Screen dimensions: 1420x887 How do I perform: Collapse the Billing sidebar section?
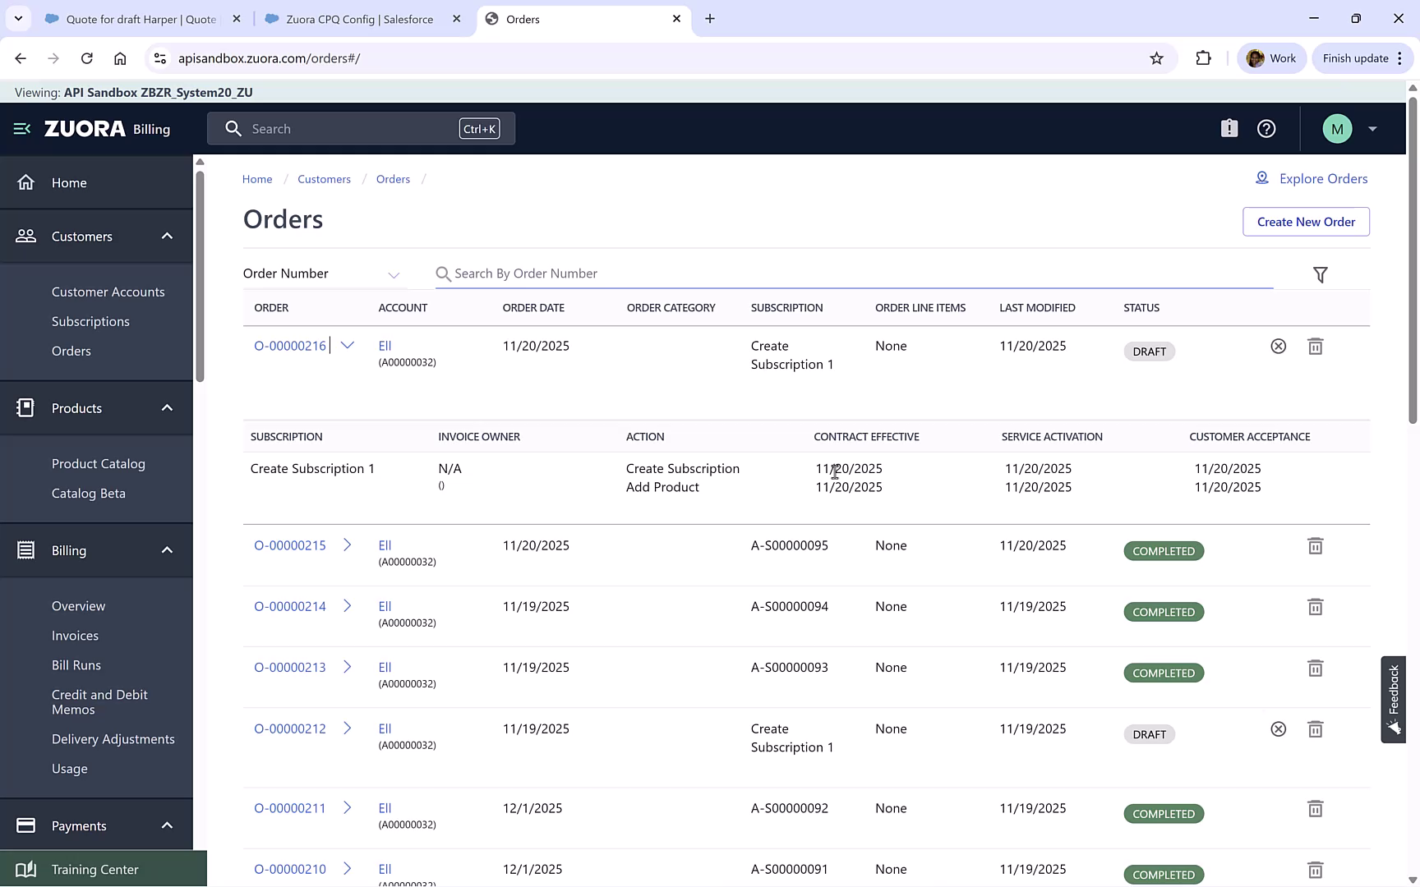[167, 550]
